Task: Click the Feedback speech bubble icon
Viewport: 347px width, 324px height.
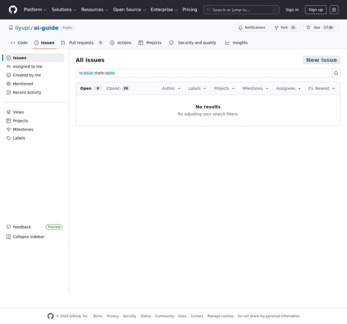Action: (x=9, y=227)
